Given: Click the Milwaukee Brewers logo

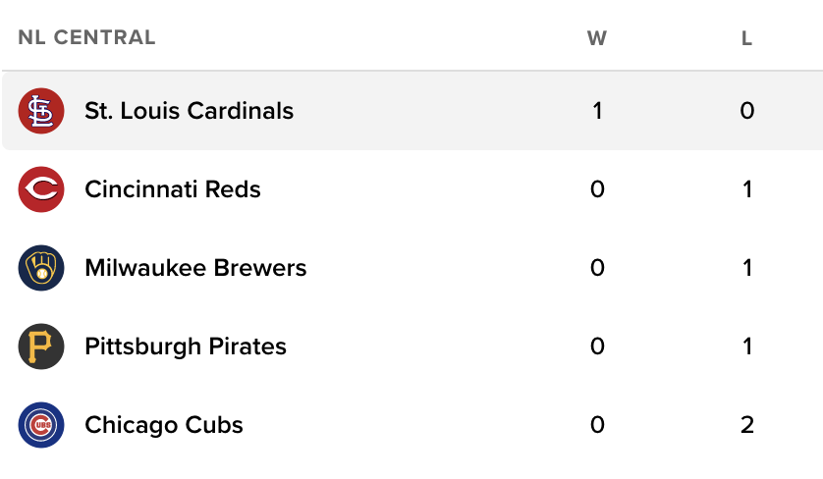Looking at the screenshot, I should coord(41,268).
